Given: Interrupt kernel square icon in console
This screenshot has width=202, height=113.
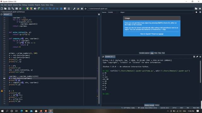Looking at the screenshot, I should [x=194, y=56].
